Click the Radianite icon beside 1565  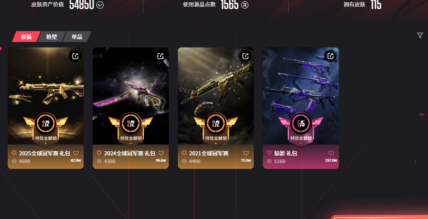(x=245, y=5)
